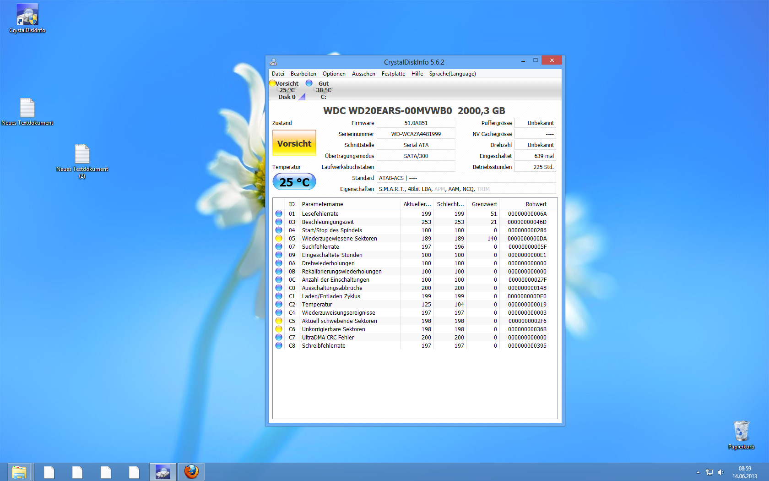Click the 25 °C temperature button
The width and height of the screenshot is (769, 481).
coord(294,182)
